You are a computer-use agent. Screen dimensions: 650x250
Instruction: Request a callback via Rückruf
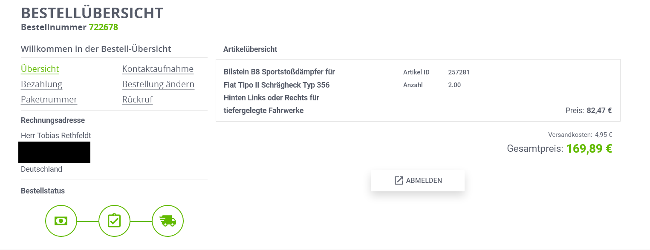pyautogui.click(x=137, y=99)
